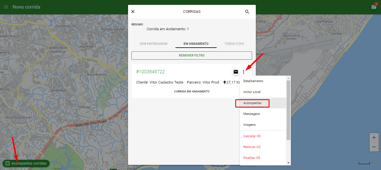Open the message envelope for corrida #1003849722

236,72
